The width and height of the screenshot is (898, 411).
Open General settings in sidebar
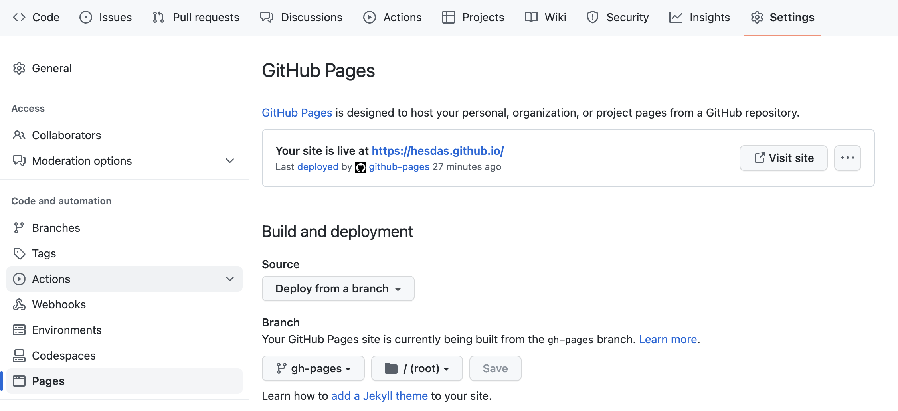pyautogui.click(x=125, y=68)
